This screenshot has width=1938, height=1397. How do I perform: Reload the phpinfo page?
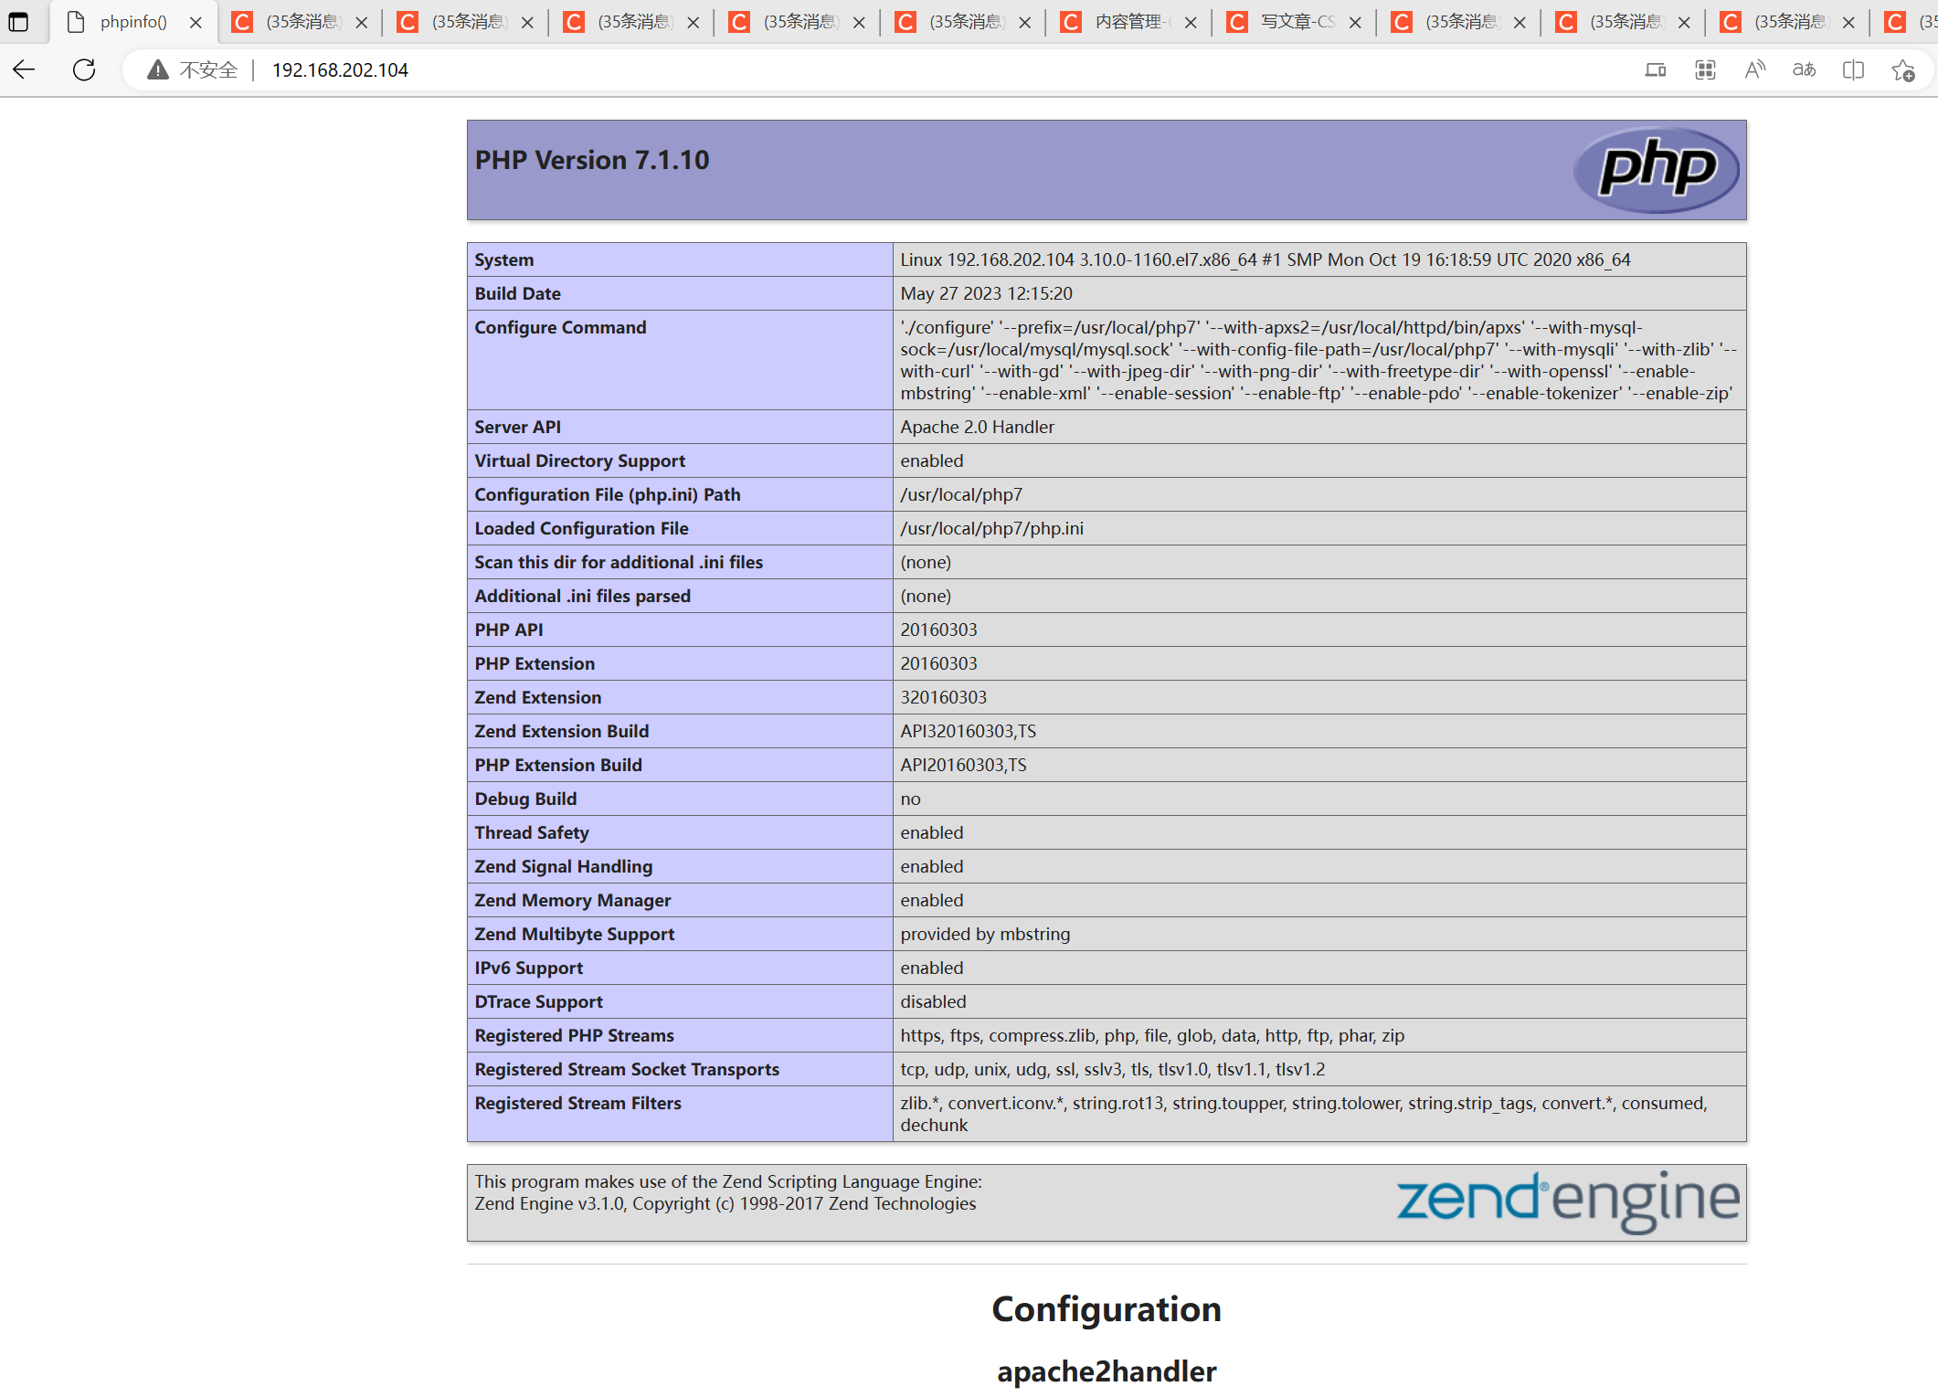tap(84, 69)
